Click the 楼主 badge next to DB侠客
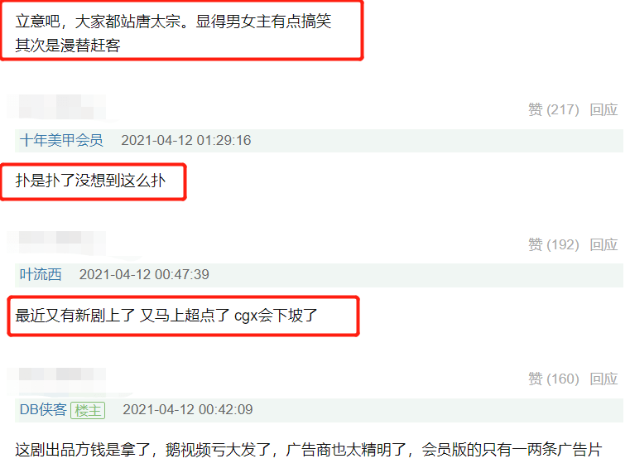630x473 pixels. click(88, 410)
